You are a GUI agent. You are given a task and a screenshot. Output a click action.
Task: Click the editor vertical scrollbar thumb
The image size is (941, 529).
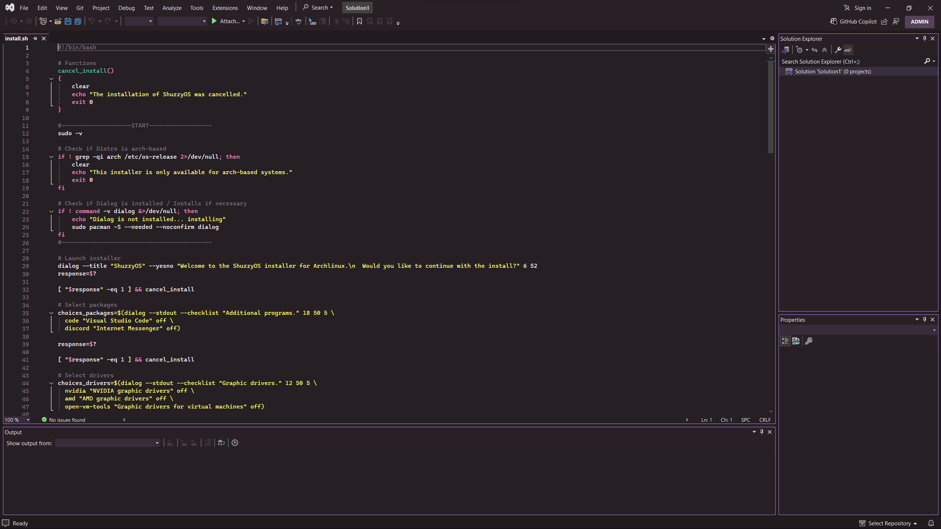pos(771,107)
